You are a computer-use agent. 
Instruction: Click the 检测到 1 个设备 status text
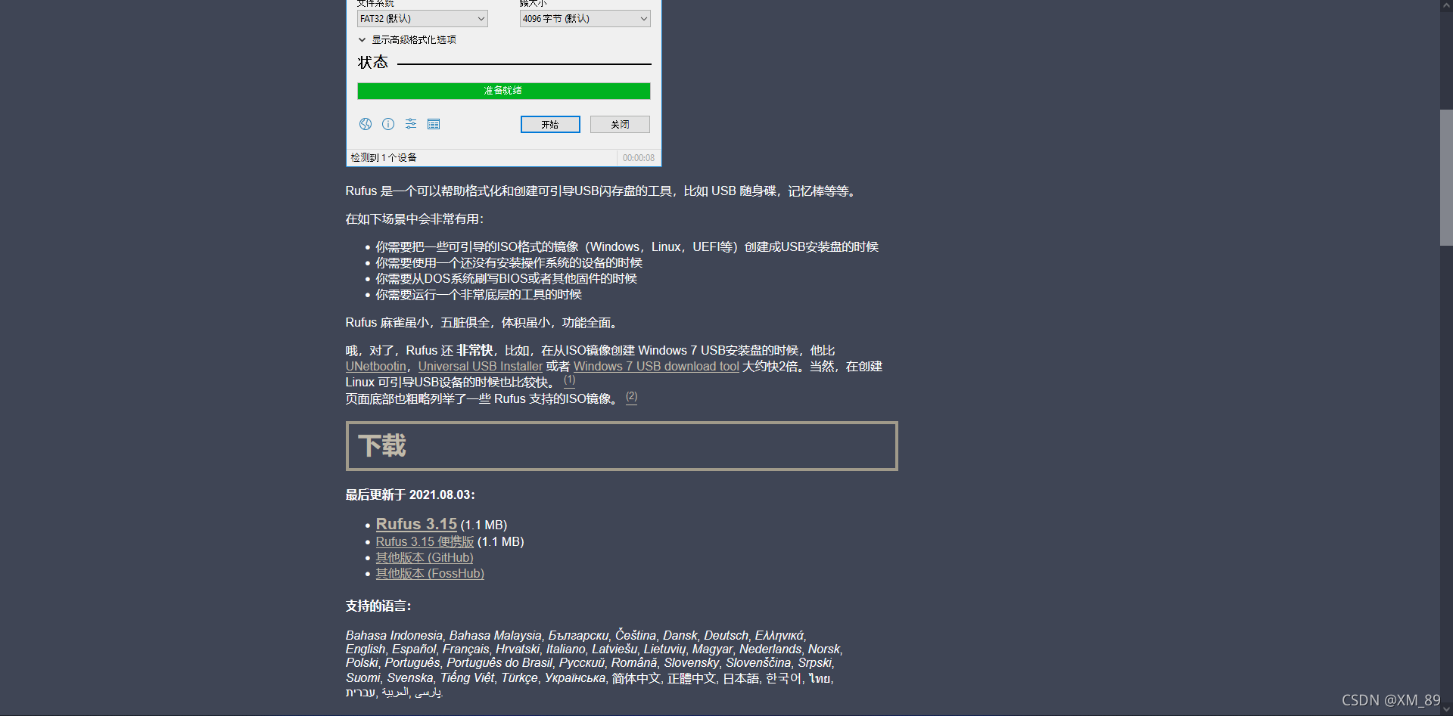click(384, 158)
